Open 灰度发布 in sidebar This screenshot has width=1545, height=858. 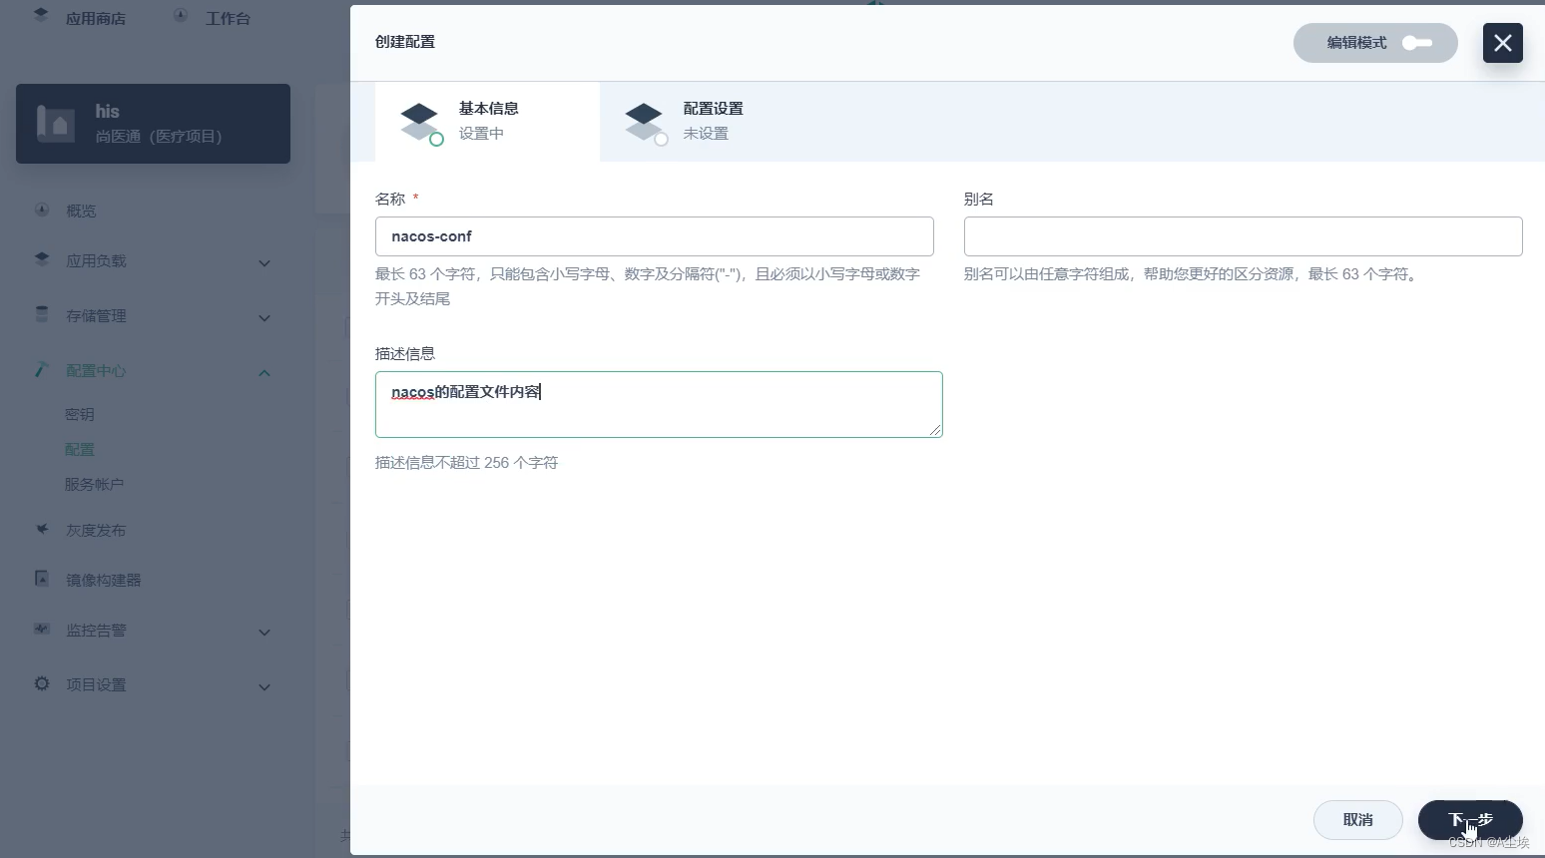click(x=96, y=531)
